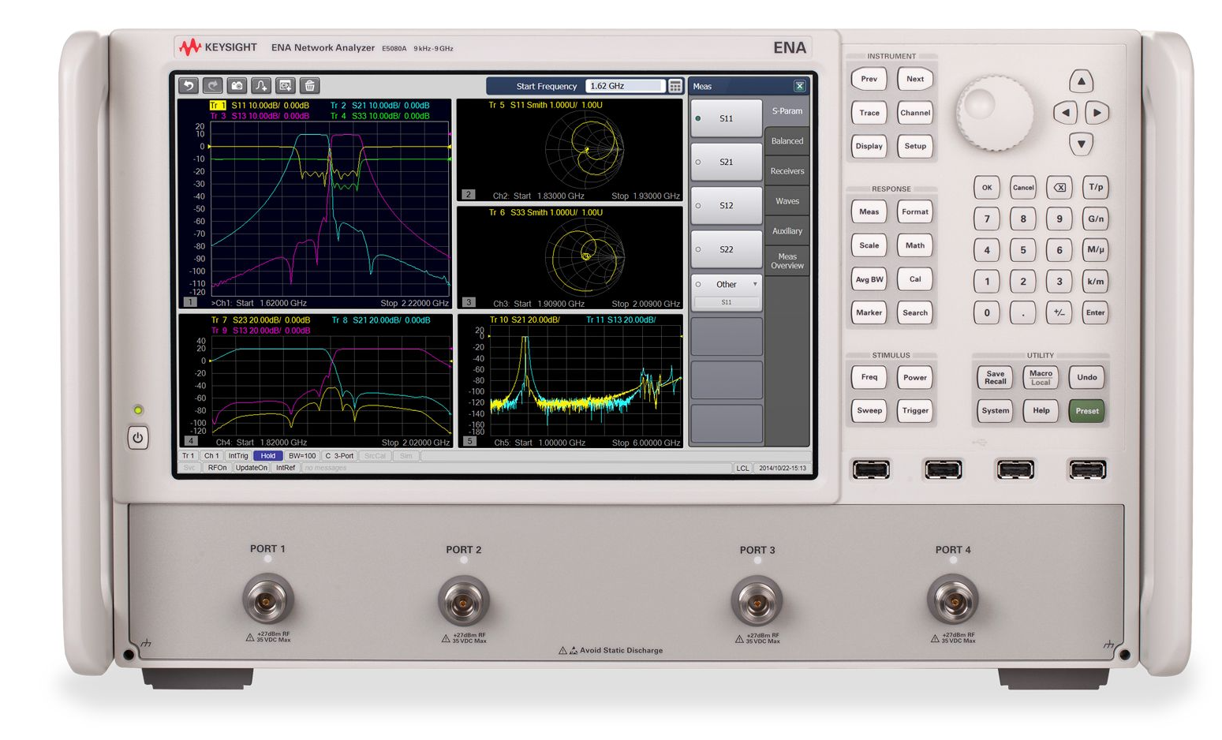Add a new channel with the Ch+ icon

[x=285, y=86]
